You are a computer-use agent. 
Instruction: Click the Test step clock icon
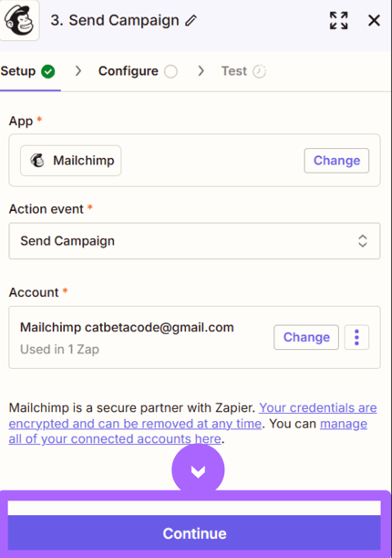[x=259, y=71]
